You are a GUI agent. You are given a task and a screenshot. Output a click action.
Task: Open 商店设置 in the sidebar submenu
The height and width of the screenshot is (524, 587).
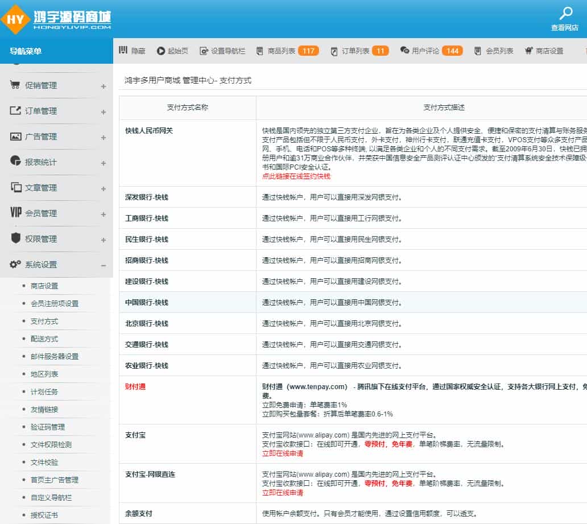click(44, 286)
